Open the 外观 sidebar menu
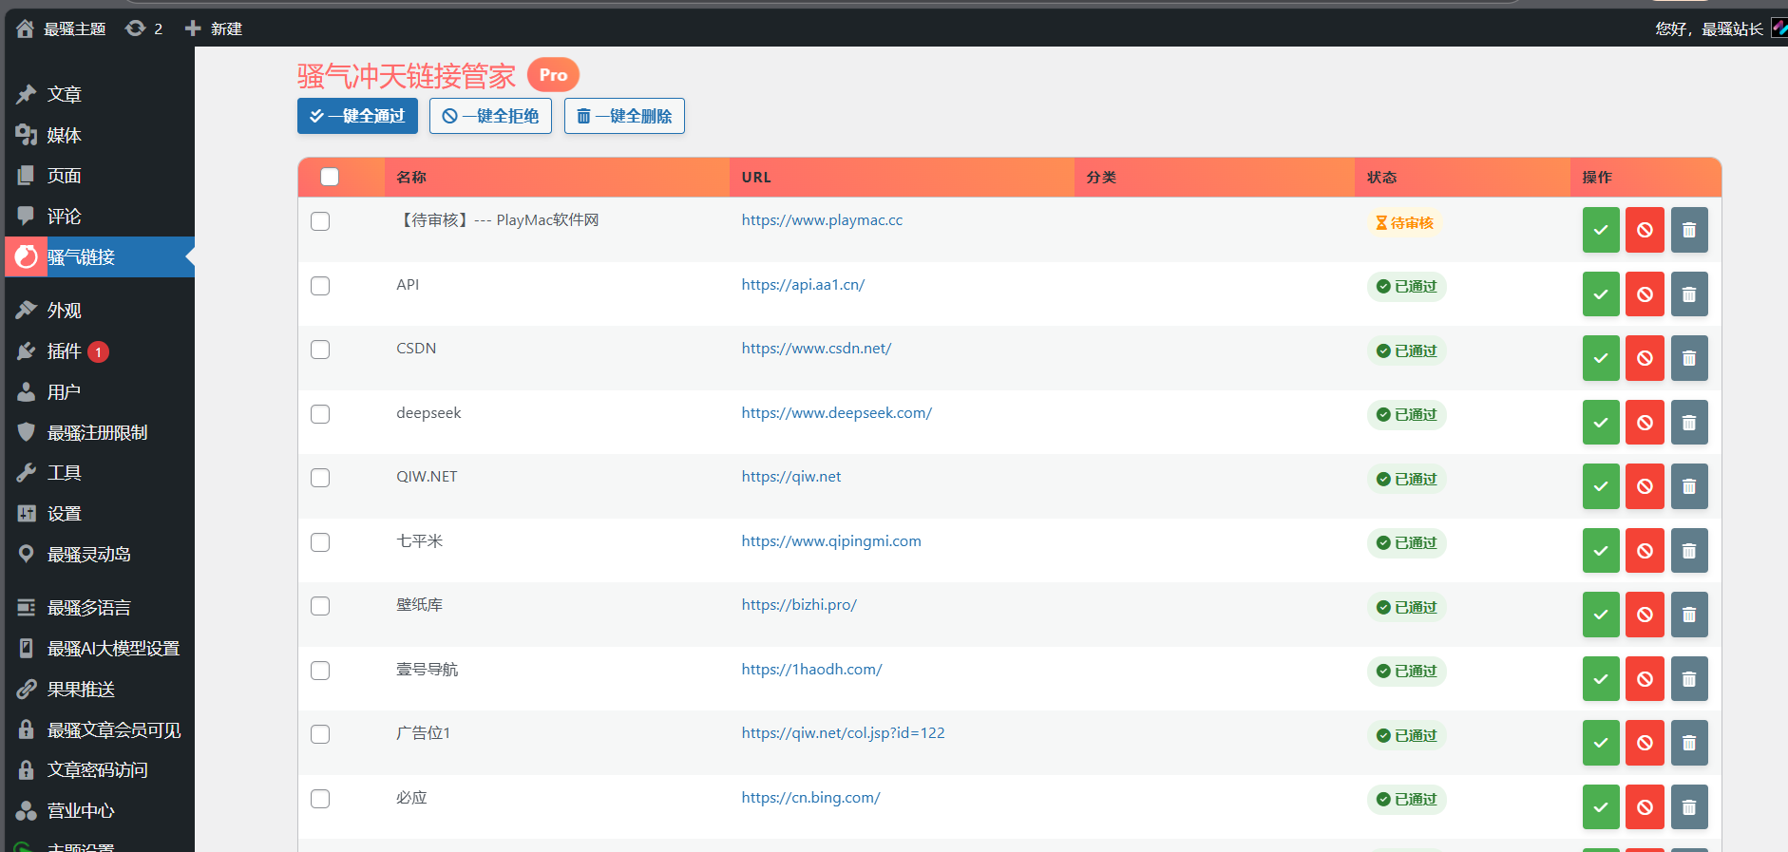Image resolution: width=1788 pixels, height=852 pixels. (100, 311)
